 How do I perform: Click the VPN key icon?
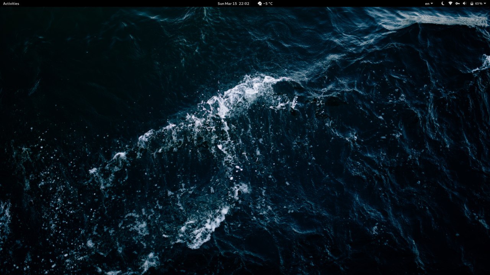[457, 3]
